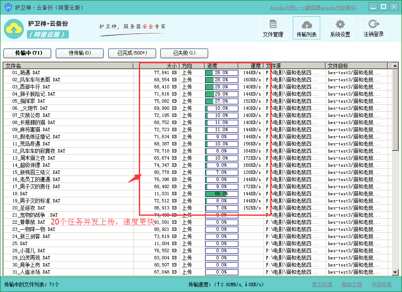Screen dimensions: 402x292
Task: Switch to the 传输中 (71) tab
Action: click(27, 53)
